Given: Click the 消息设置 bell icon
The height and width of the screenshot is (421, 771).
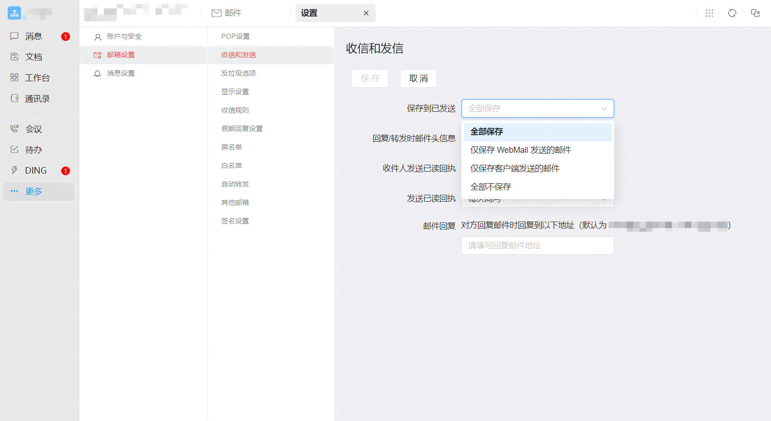Looking at the screenshot, I should pyautogui.click(x=97, y=73).
